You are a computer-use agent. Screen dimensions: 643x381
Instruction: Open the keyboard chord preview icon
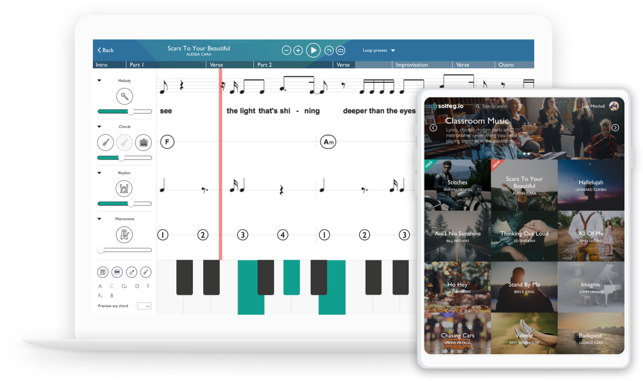103,272
